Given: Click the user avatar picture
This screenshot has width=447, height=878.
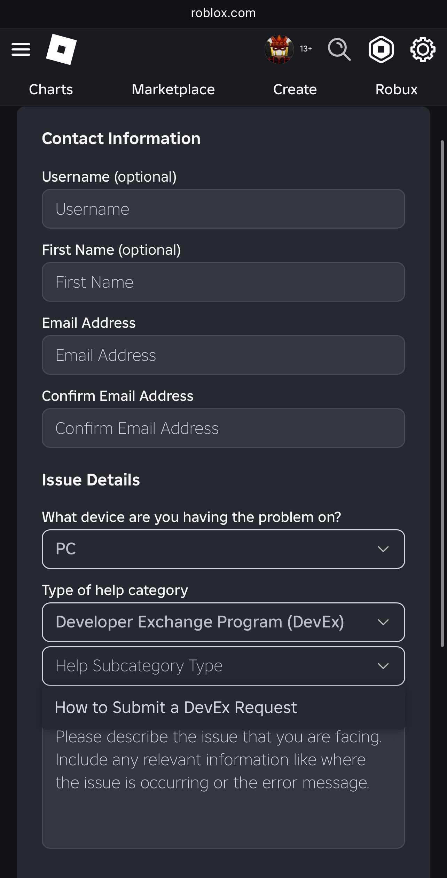Looking at the screenshot, I should pyautogui.click(x=279, y=49).
